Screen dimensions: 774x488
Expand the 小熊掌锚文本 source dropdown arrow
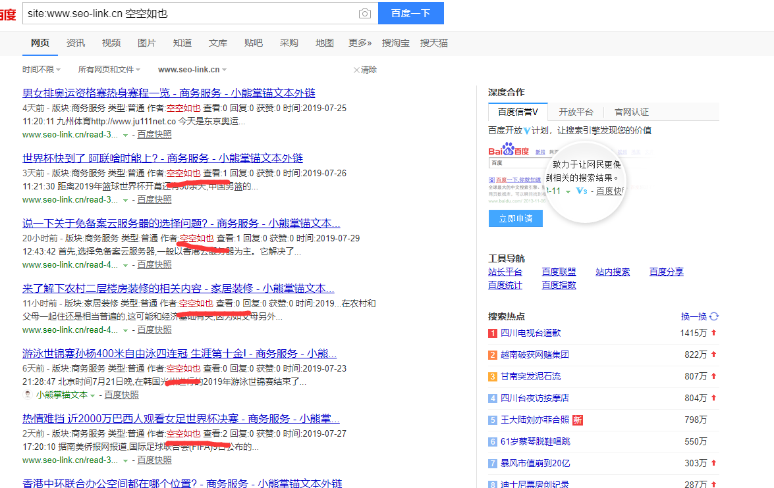click(92, 395)
